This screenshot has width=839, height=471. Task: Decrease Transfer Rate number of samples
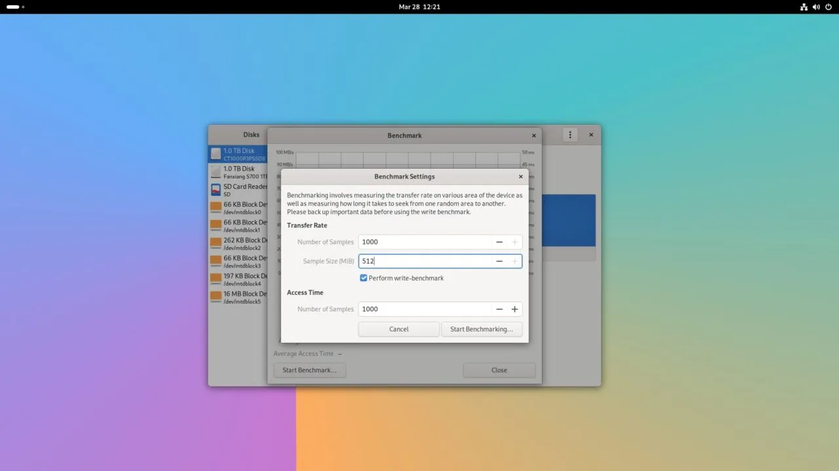coord(499,242)
